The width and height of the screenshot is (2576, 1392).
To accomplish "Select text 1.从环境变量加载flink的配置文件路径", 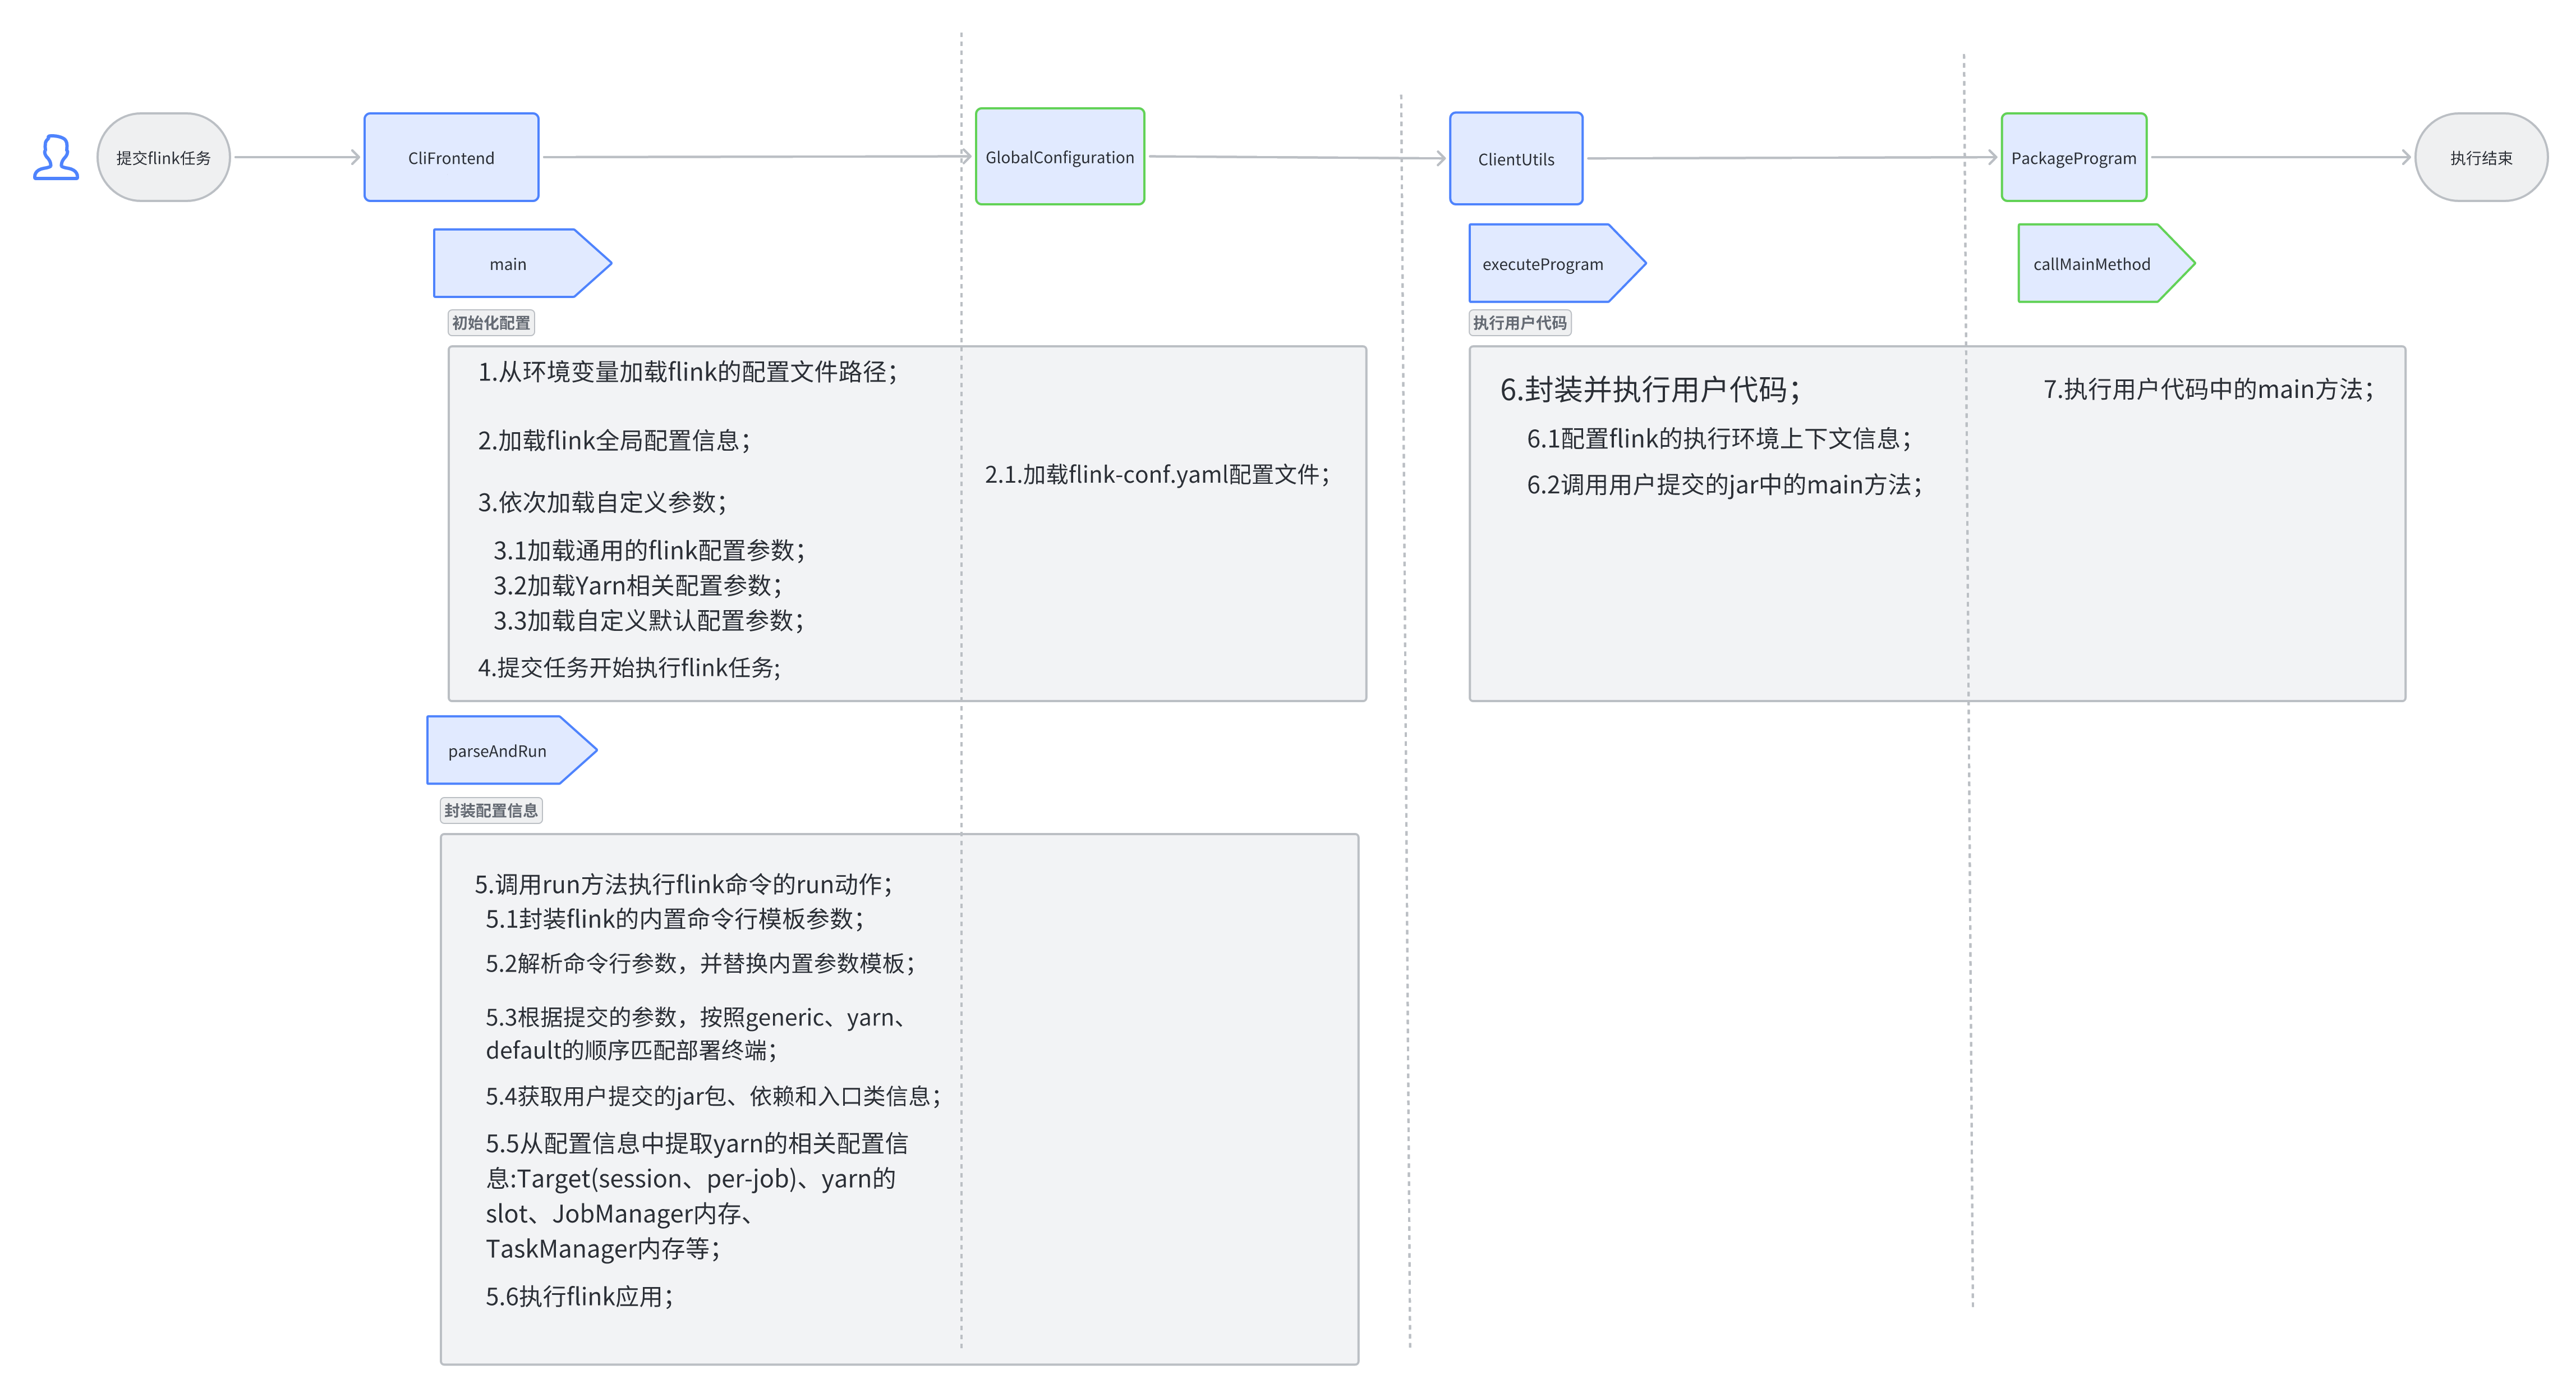I will tap(688, 372).
